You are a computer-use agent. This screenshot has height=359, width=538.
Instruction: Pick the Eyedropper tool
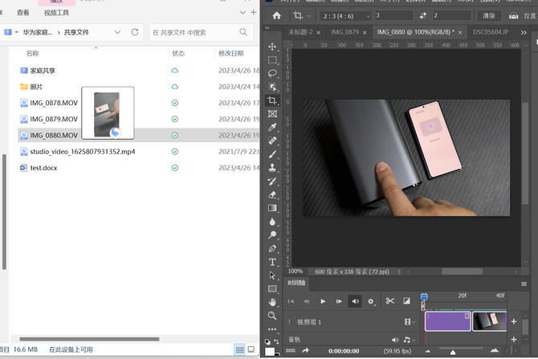(273, 127)
